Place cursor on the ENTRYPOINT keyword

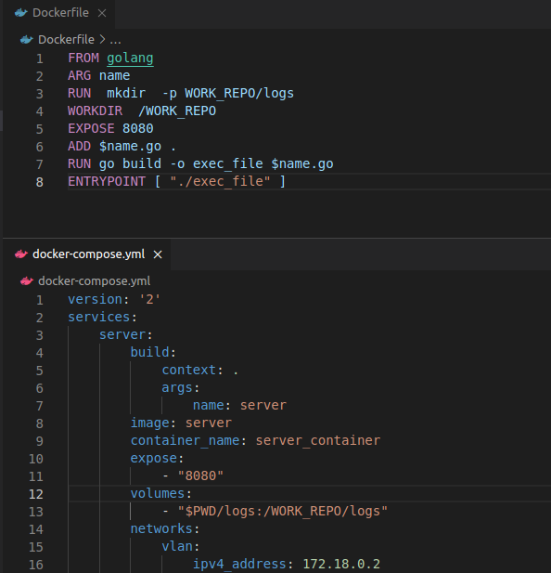(x=107, y=181)
